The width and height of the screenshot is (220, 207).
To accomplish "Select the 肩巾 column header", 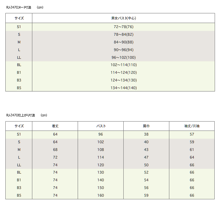I will click(x=146, y=126).
